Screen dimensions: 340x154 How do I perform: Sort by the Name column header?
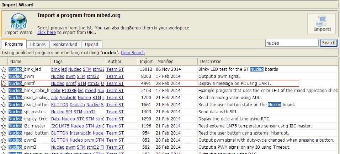tap(29, 61)
